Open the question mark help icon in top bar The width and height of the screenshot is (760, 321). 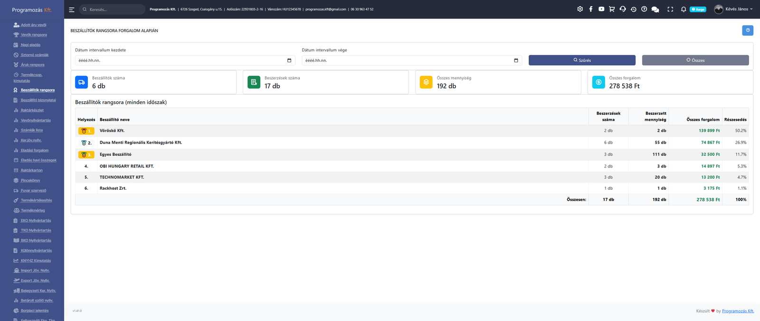point(644,9)
